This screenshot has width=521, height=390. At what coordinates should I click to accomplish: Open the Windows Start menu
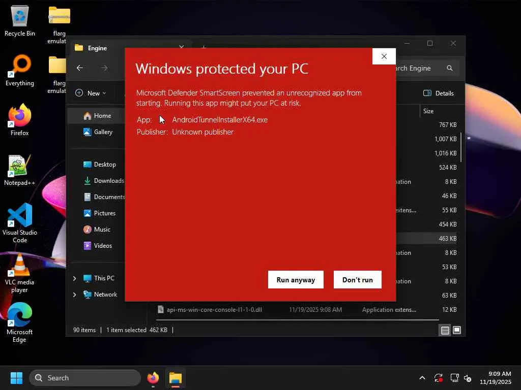tap(16, 378)
